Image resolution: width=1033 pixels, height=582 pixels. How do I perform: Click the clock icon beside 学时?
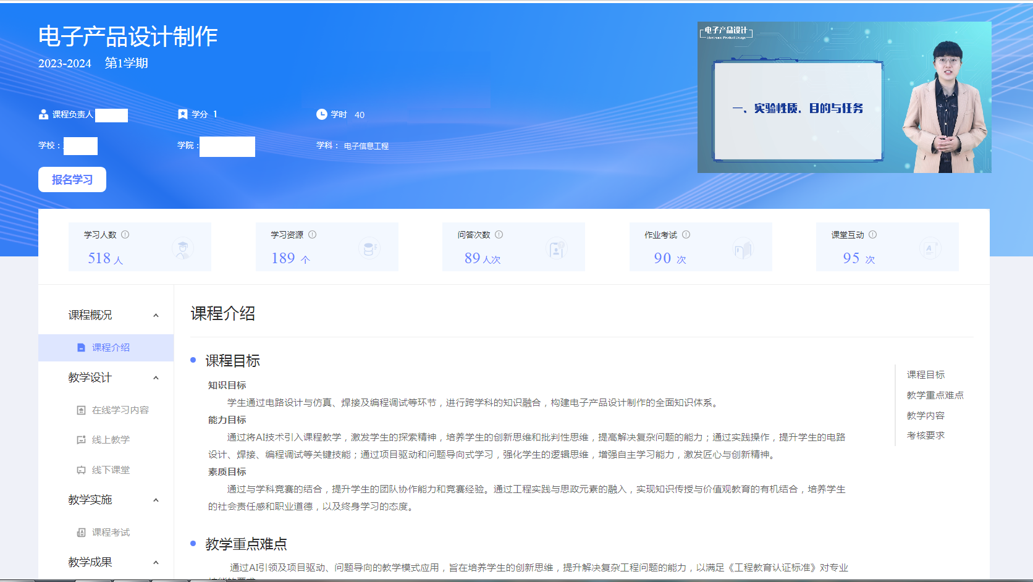pyautogui.click(x=321, y=114)
